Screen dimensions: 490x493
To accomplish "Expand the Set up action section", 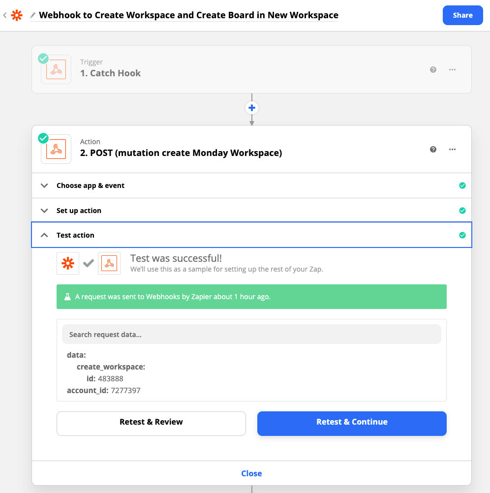I will (251, 211).
